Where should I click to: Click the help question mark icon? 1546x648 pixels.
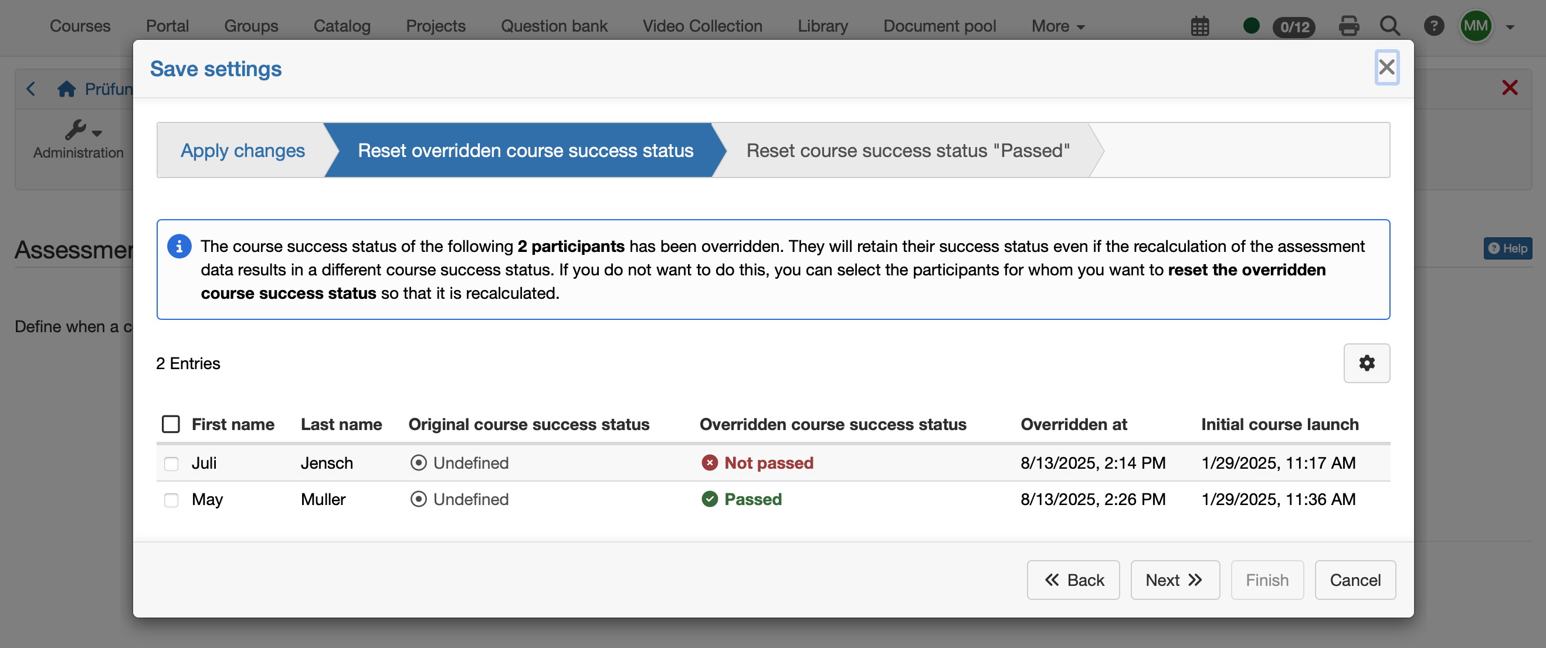coord(1435,26)
